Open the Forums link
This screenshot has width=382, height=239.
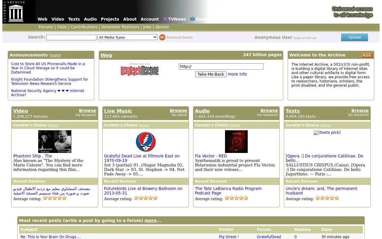(46, 27)
